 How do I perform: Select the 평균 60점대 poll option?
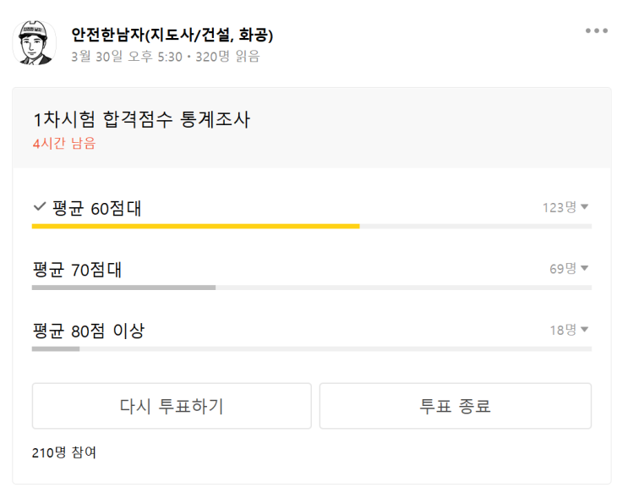pyautogui.click(x=96, y=208)
